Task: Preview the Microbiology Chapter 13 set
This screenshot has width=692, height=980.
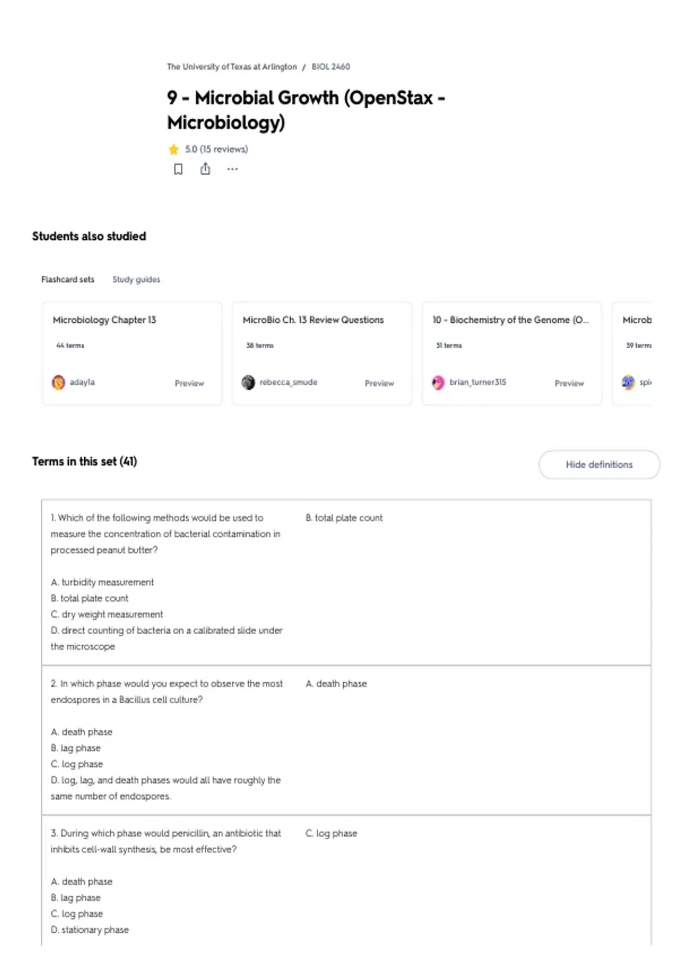Action: tap(190, 383)
